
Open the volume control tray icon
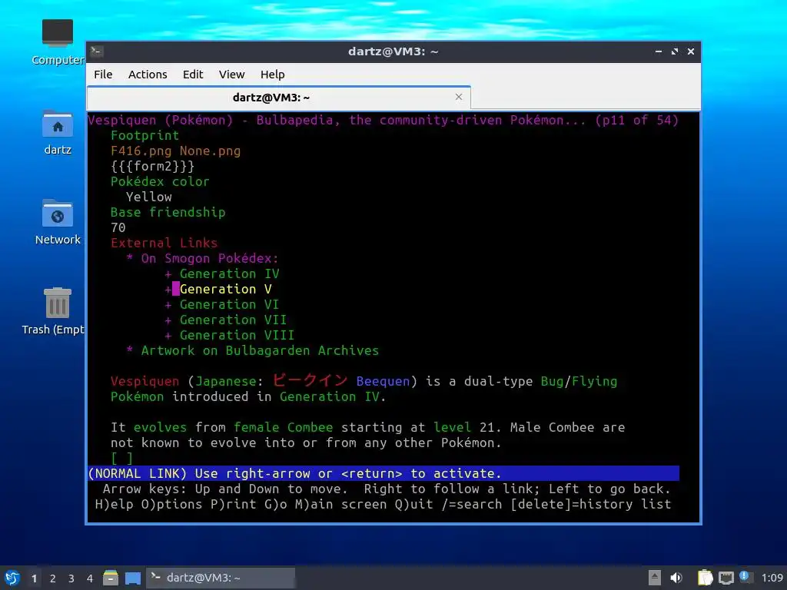pos(676,578)
